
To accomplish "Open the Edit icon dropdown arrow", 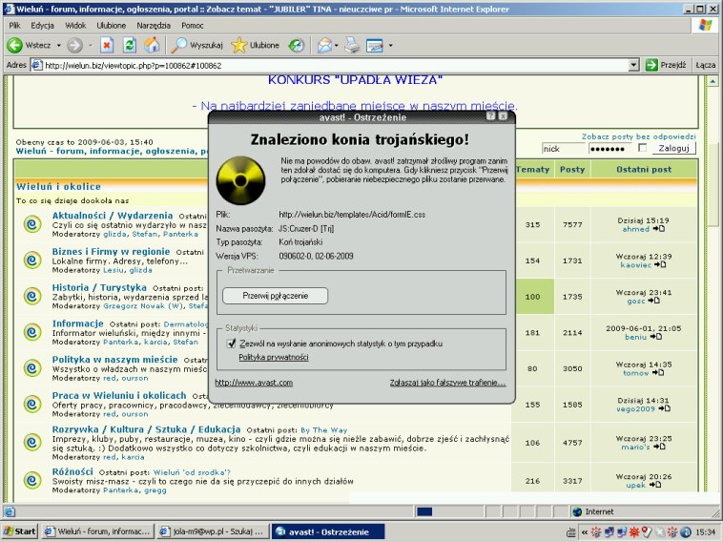I will [390, 45].
